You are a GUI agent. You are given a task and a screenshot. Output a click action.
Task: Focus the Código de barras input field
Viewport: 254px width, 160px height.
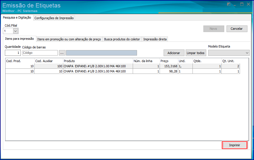[x=40, y=53]
